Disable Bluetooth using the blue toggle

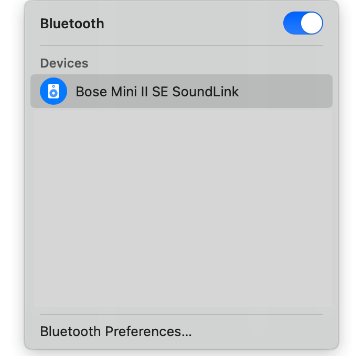[303, 24]
